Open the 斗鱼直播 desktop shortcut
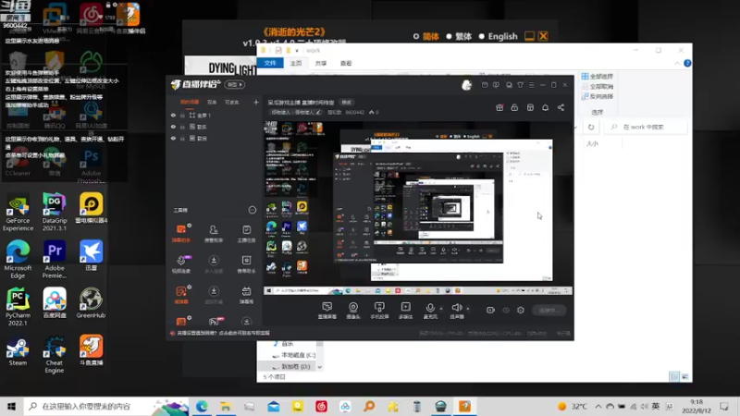Screen dimensions: 740x416 [x=91, y=350]
